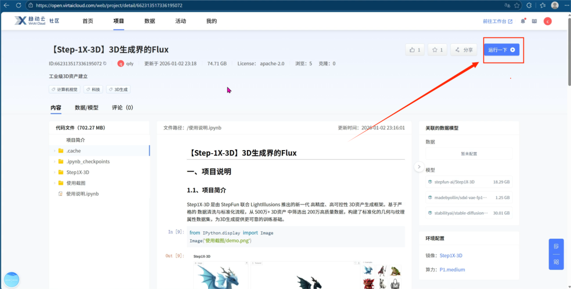The width and height of the screenshot is (571, 289).
Task: Click the green frog example thumbnail
Action: 395,271
